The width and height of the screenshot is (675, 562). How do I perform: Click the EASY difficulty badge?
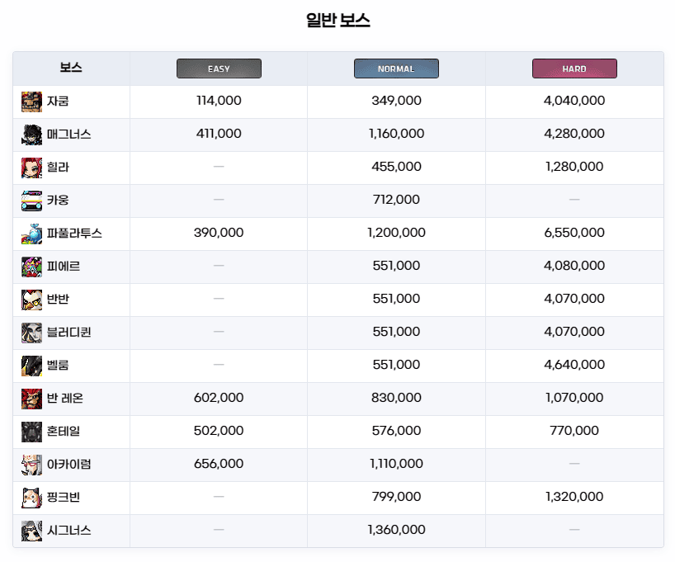(x=219, y=68)
